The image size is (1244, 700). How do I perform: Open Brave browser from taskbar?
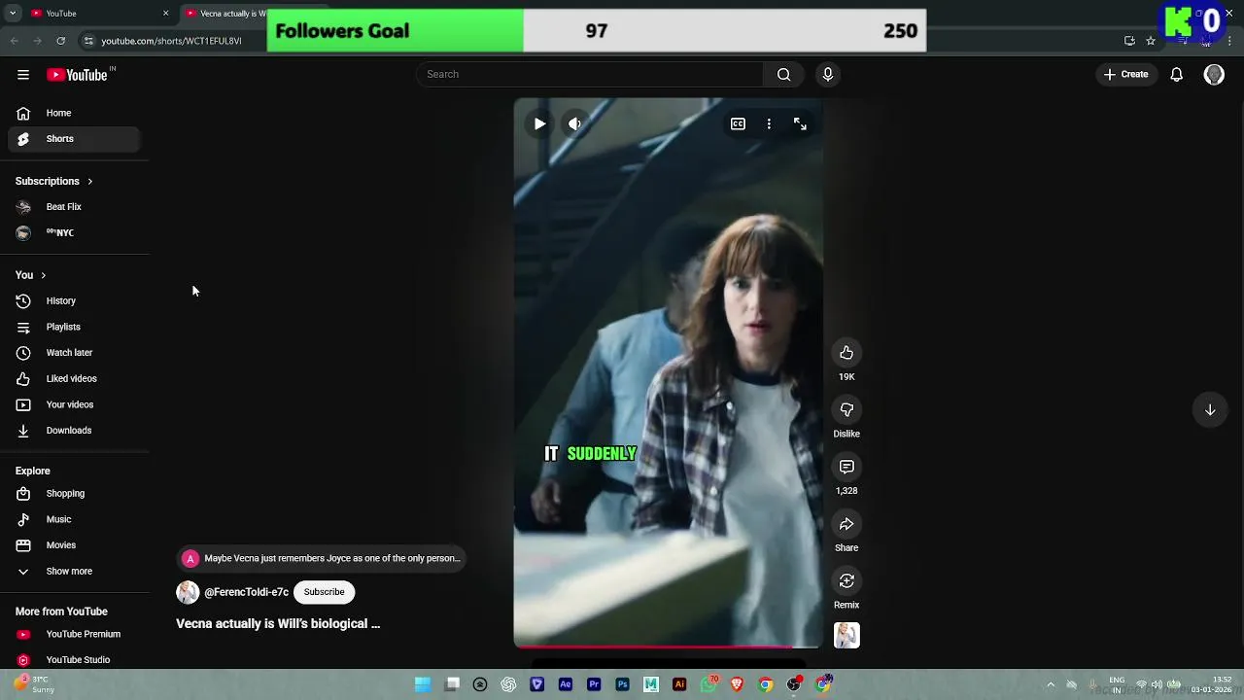[737, 684]
